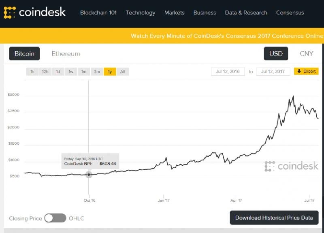Screen dimensions: 324x233
Task: Click Download Historical Price Data button
Action: (x=274, y=218)
